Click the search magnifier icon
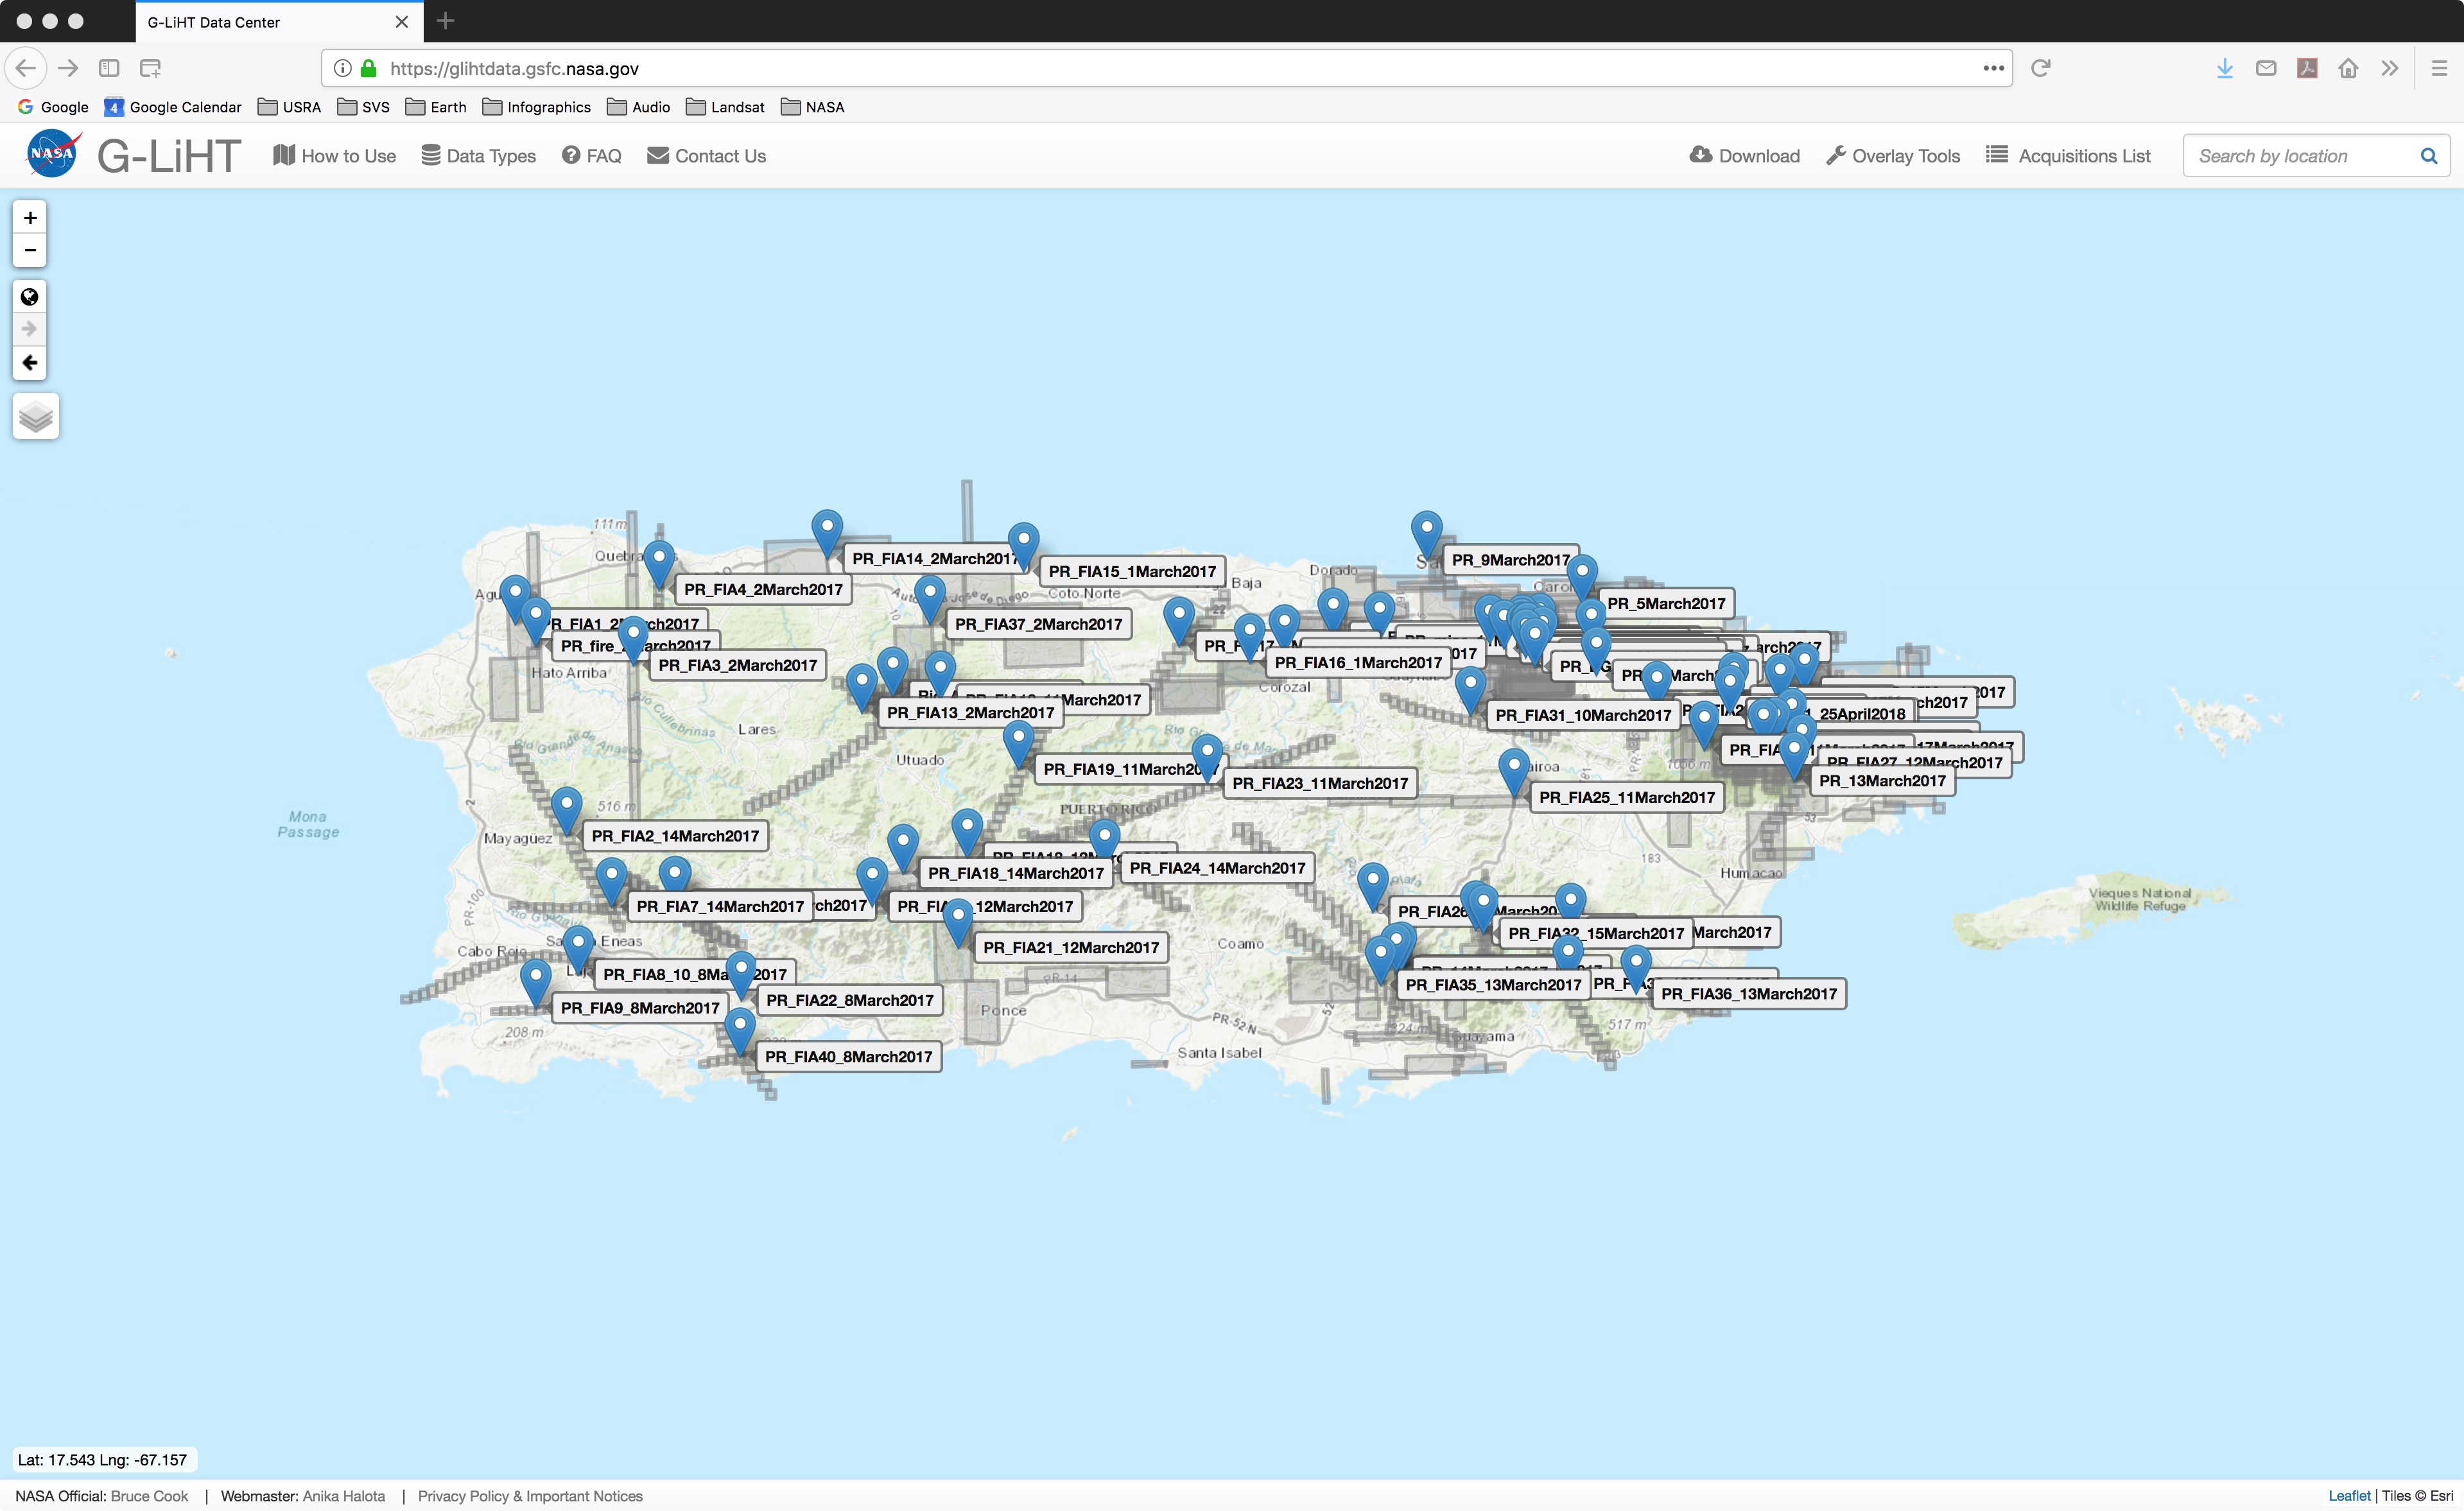The width and height of the screenshot is (2464, 1511). pos(2428,156)
